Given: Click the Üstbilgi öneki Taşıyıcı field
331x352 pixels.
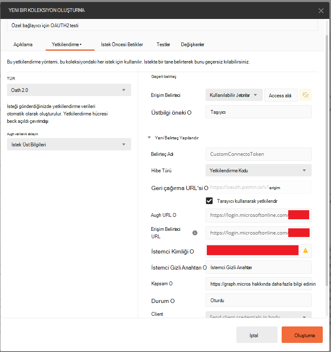Looking at the screenshot, I should click(259, 112).
